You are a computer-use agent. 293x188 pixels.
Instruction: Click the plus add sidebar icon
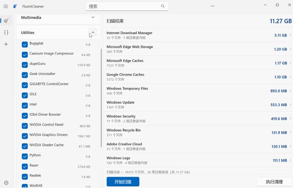6,44
